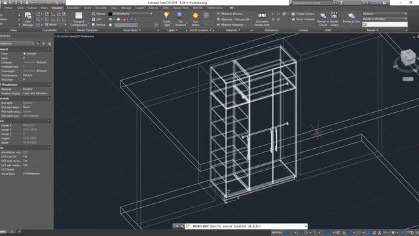
Task: Switch to the Insert ribbon tab
Action: point(87,8)
